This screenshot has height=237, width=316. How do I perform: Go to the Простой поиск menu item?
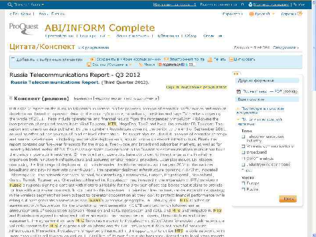coord(59,36)
